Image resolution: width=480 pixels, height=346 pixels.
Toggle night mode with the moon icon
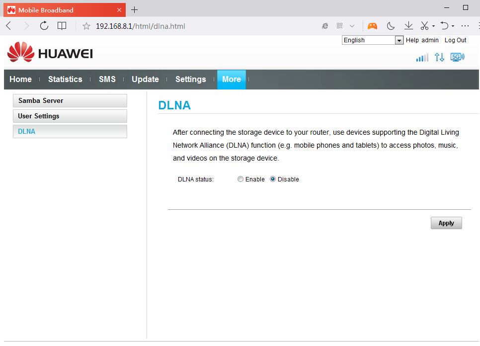(x=391, y=26)
